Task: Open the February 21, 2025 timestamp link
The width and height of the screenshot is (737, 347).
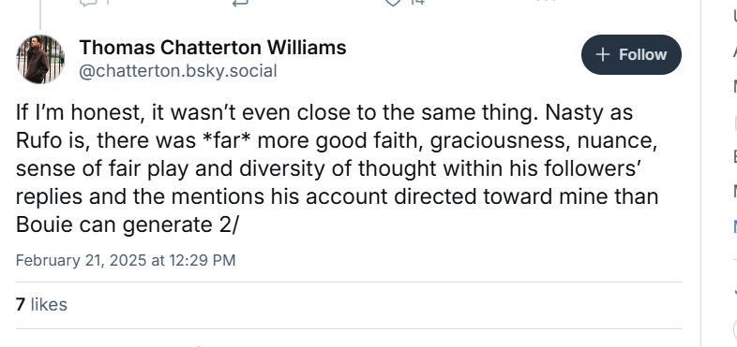Action: [x=126, y=260]
